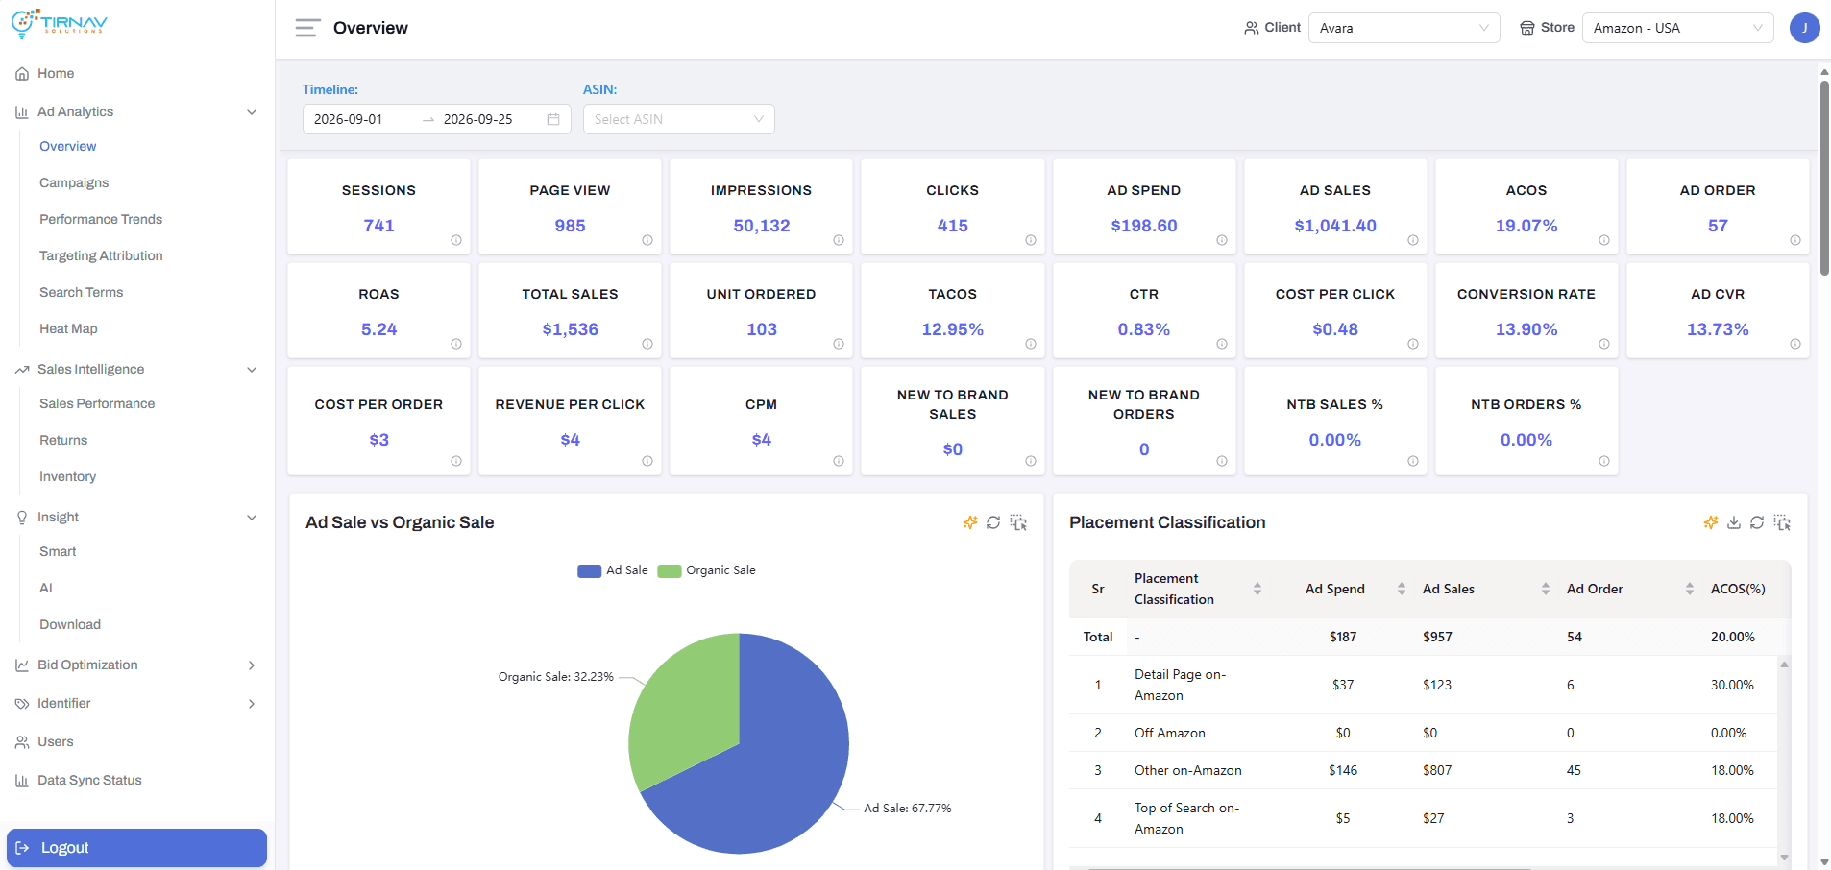Open Data Sync Status page
1831x870 pixels.
coord(89,781)
